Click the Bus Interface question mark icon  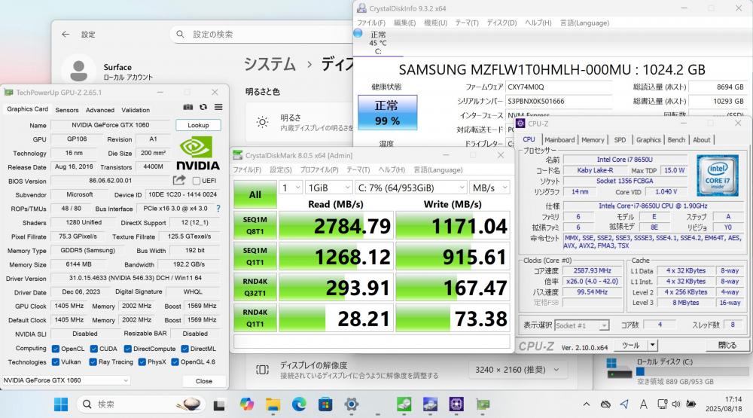218,209
